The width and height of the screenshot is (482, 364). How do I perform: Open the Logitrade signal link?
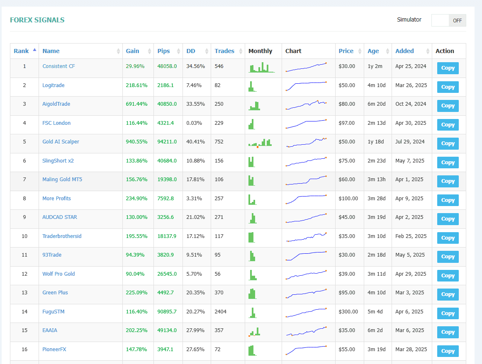coord(54,85)
